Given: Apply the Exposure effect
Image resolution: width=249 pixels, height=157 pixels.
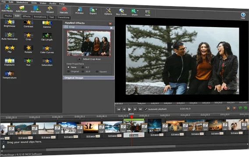Looking at the screenshot, I should (10, 62).
